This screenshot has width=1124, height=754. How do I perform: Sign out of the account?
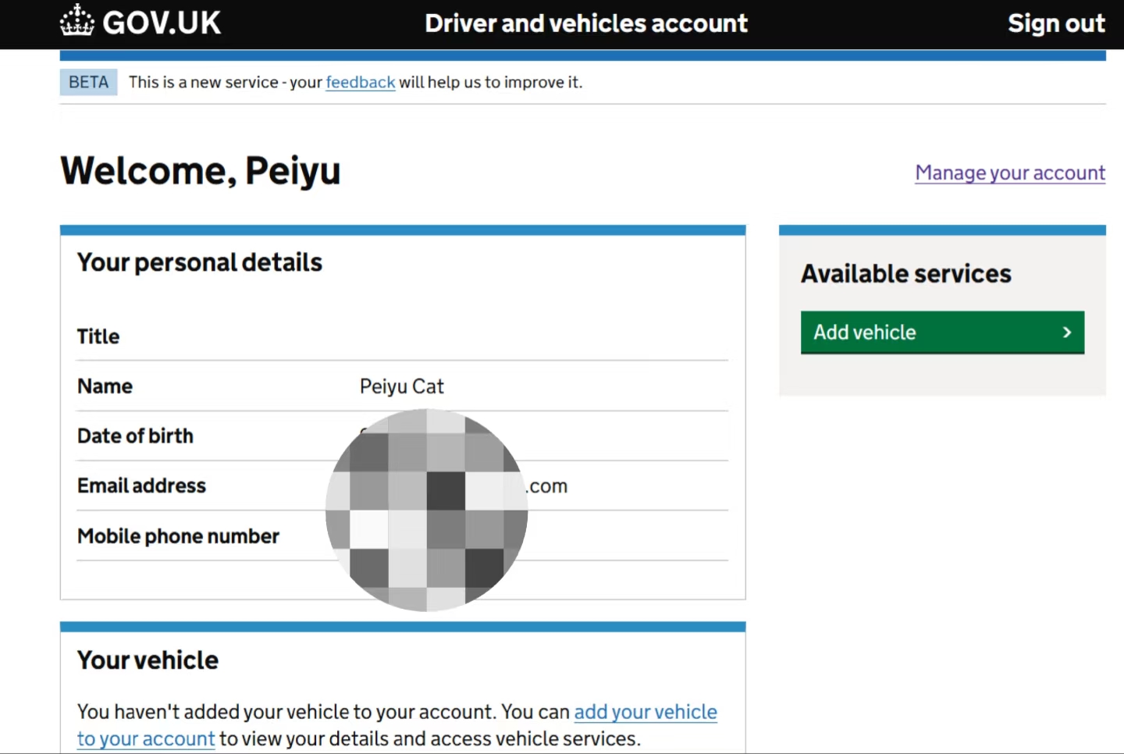tap(1055, 23)
